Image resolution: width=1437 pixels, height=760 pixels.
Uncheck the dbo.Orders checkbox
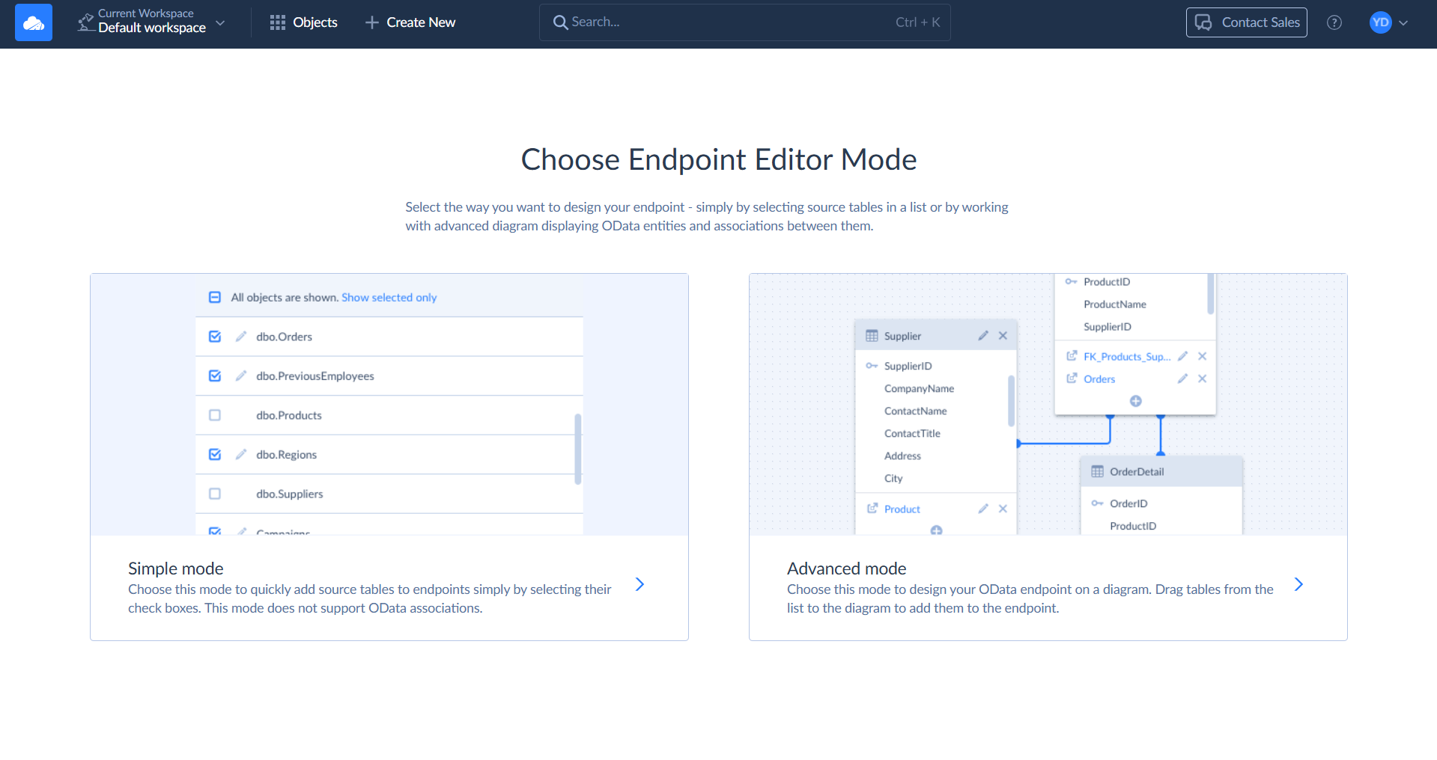[215, 337]
